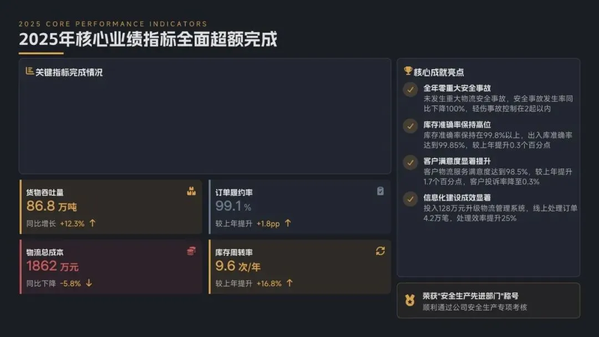This screenshot has width=599, height=337.
Task: Click the 99.1% order fulfillment value
Action: point(233,206)
